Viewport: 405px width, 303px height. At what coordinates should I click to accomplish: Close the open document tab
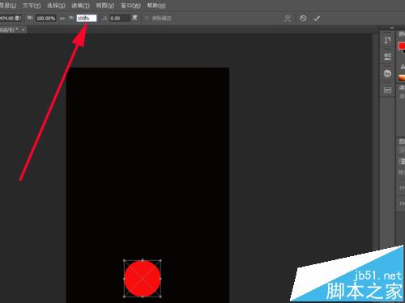[x=23, y=30]
